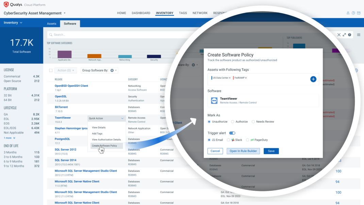This screenshot has height=205, width=364.
Task: Filter End of Life 3 Months
Action: [x=21, y=153]
